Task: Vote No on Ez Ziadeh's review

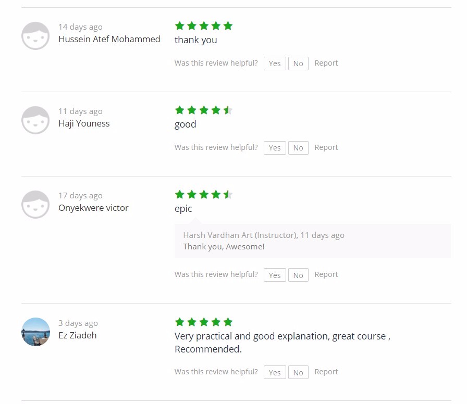Action: [298, 372]
